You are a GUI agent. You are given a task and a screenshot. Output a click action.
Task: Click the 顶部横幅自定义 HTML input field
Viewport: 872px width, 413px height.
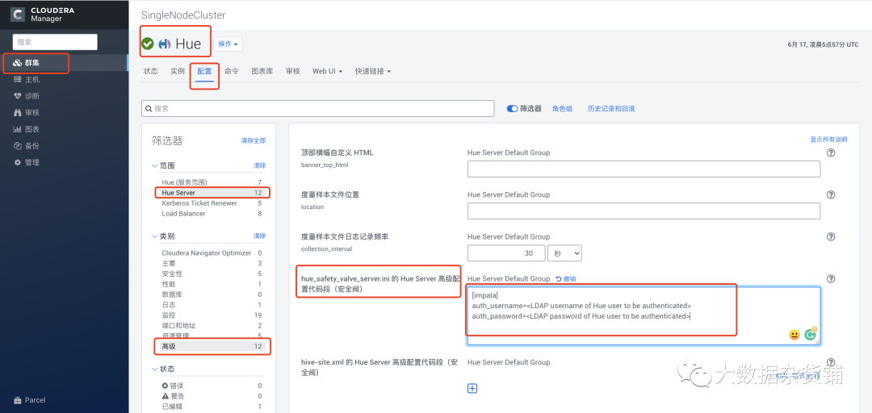pos(644,169)
